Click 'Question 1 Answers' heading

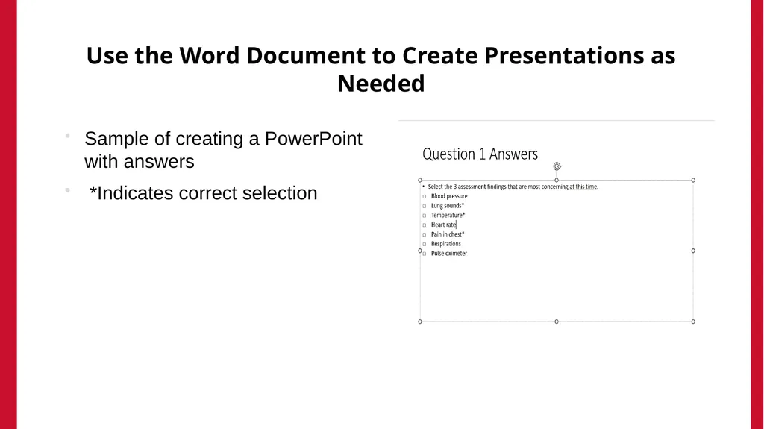pyautogui.click(x=480, y=154)
